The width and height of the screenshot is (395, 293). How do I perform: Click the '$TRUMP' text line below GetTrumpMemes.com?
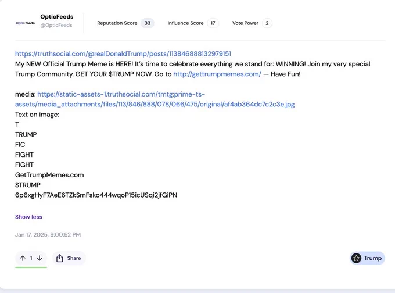(28, 185)
